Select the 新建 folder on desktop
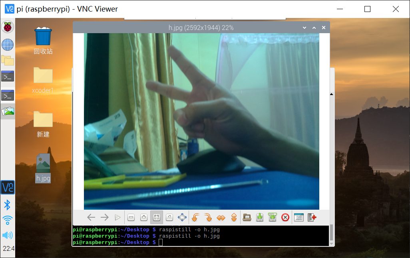 43,125
